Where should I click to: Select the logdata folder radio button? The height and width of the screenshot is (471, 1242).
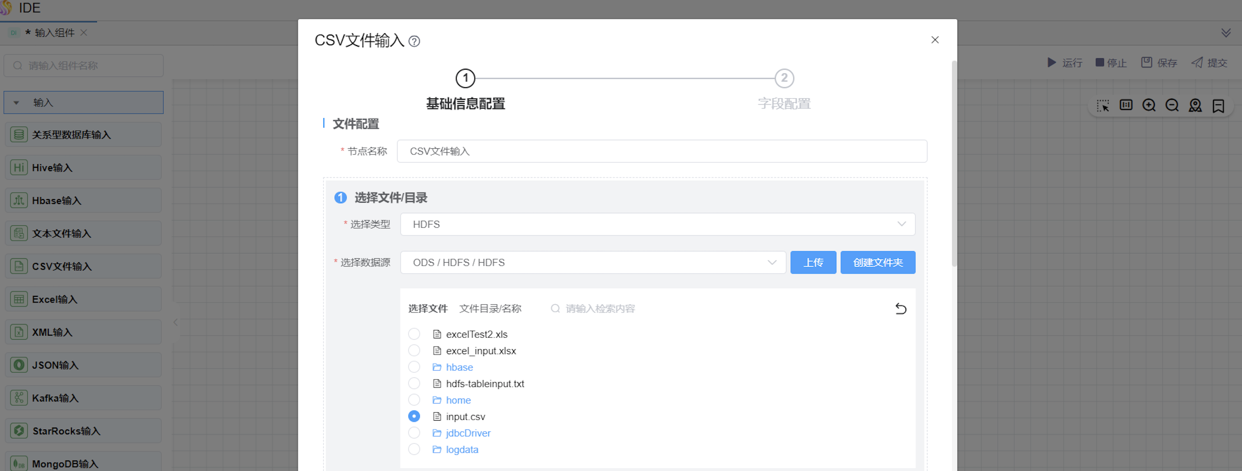tap(414, 449)
